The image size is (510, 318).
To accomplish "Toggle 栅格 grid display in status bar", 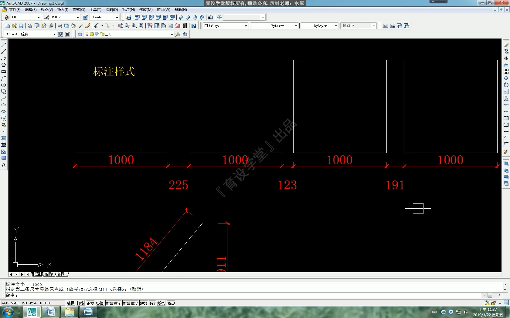I will (x=80, y=303).
